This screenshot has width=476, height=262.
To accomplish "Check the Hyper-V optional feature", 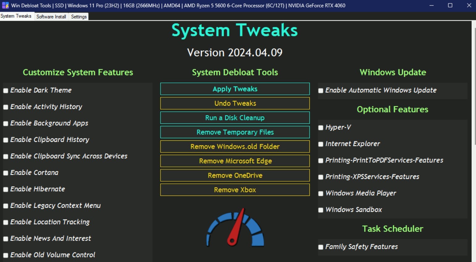I will pos(321,127).
